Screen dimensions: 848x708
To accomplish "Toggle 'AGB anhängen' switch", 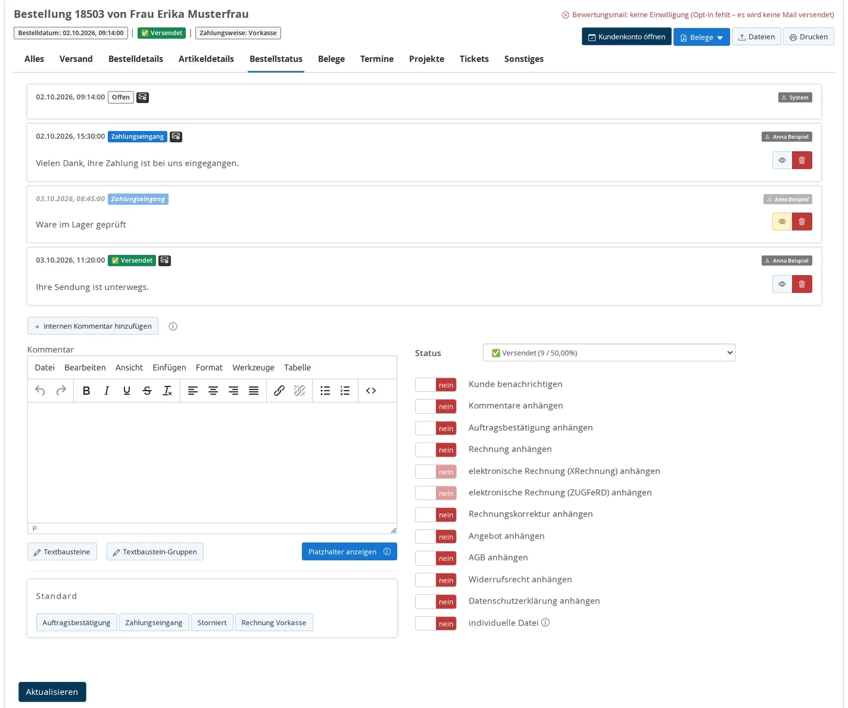I will [x=436, y=558].
